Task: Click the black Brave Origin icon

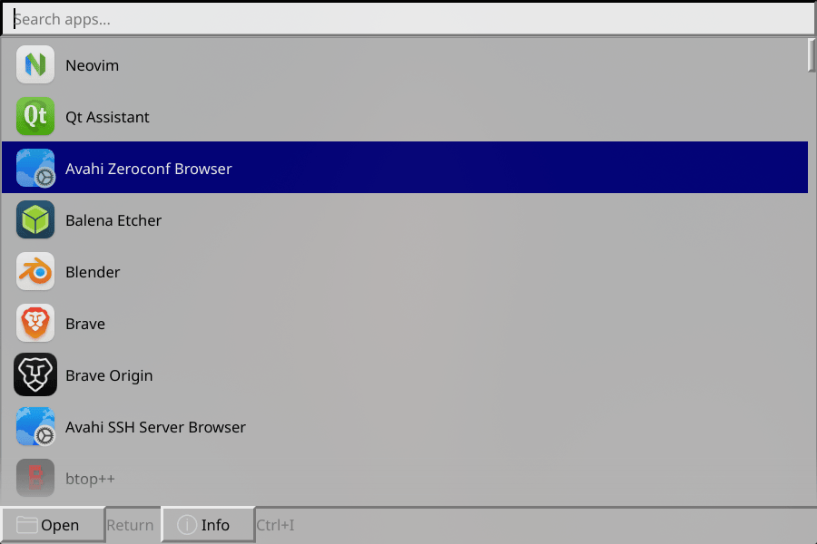Action: (34, 374)
